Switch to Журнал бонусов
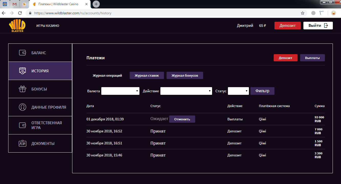 185,75
